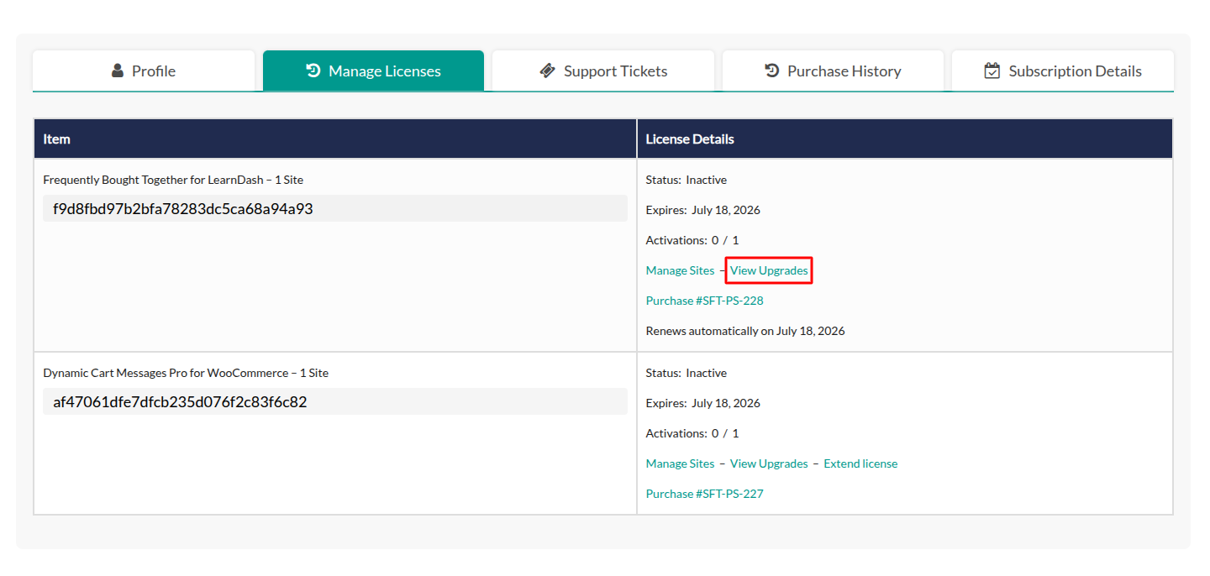Click the license key field starting with af47061d
The width and height of the screenshot is (1210, 576).
coord(334,401)
